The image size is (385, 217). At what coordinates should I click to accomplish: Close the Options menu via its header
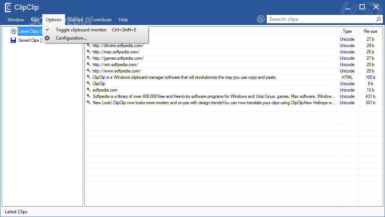[x=54, y=20]
